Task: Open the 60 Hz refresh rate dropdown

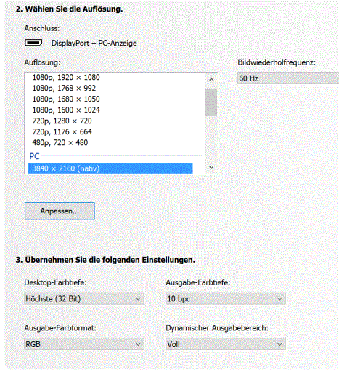Action: tap(288, 78)
